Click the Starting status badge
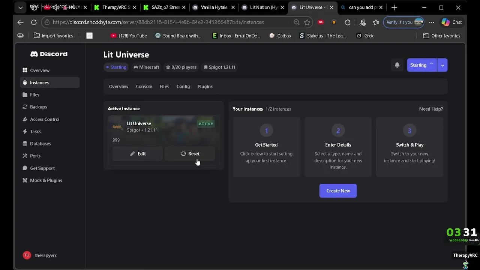 (116, 67)
